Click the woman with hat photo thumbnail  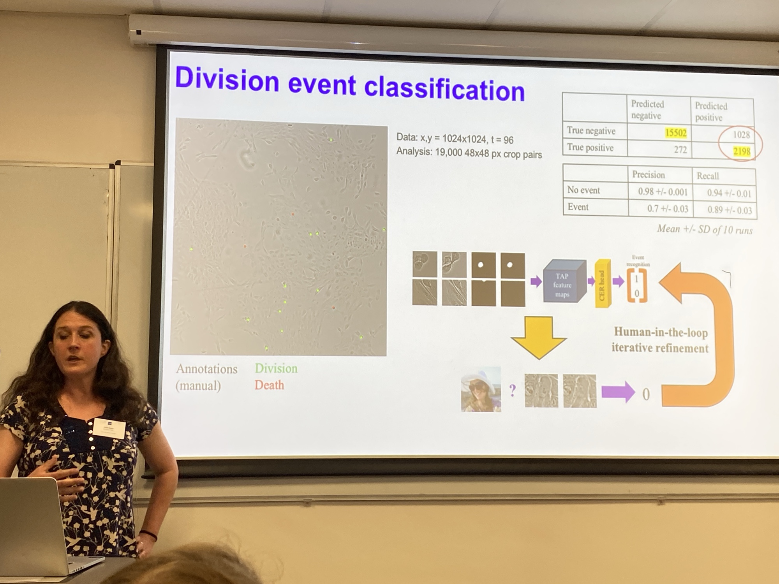(481, 389)
